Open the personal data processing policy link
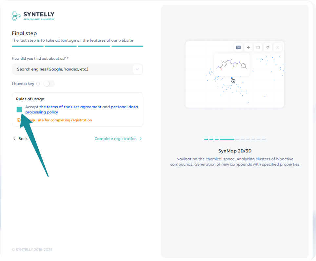This screenshot has width=316, height=261. 124,107
